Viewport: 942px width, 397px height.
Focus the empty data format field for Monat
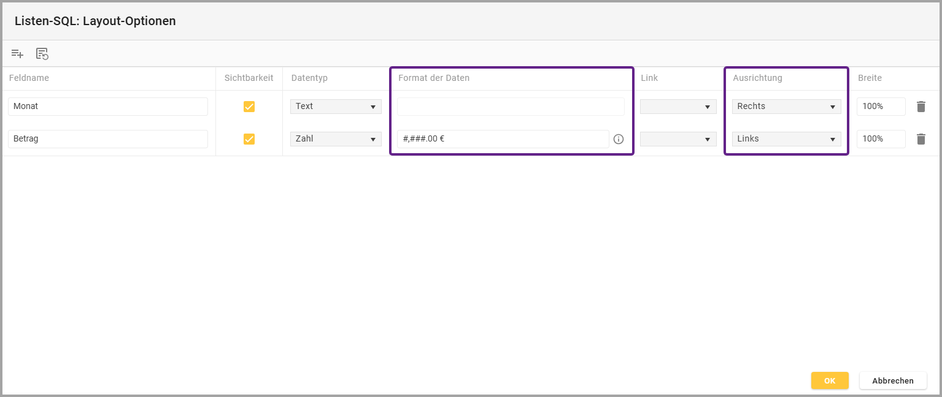[x=511, y=107]
